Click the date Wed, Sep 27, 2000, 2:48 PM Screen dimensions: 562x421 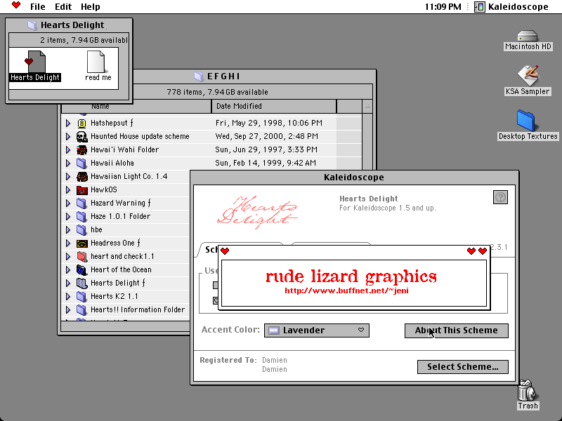point(267,136)
